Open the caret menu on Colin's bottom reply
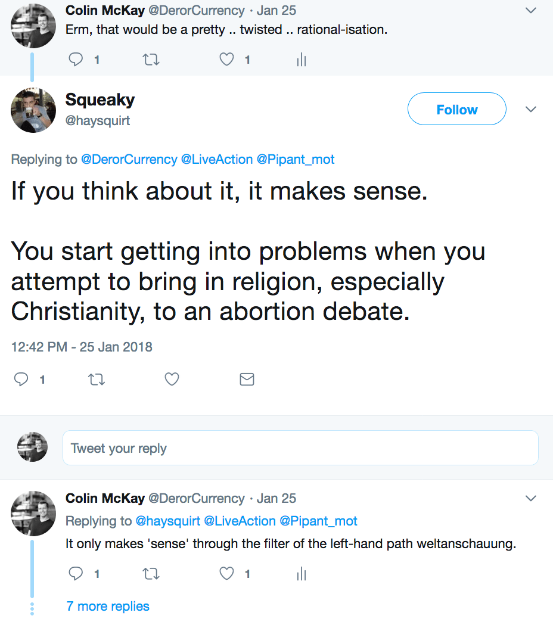Viewport: 553px width, 628px height. pyautogui.click(x=530, y=498)
